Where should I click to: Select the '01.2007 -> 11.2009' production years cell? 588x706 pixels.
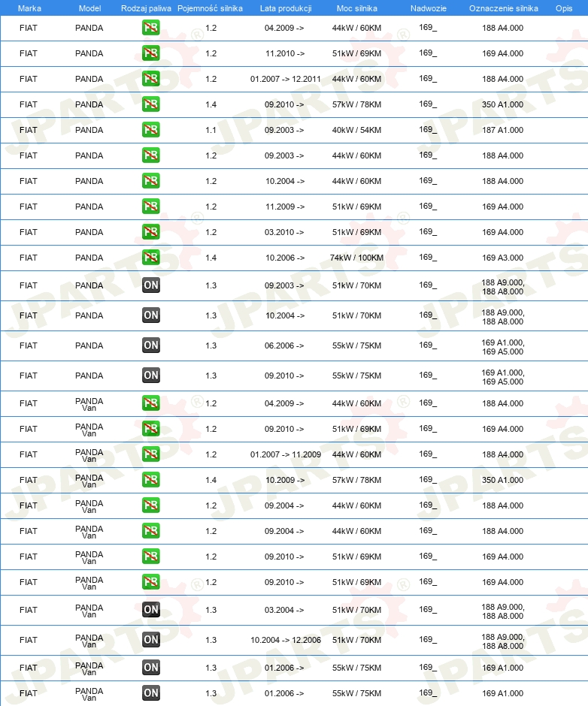286,454
